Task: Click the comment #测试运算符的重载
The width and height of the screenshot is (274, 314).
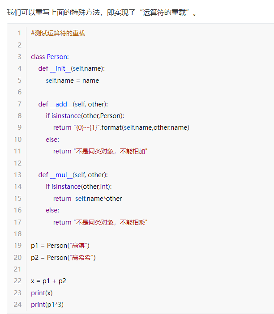Action: [x=58, y=33]
